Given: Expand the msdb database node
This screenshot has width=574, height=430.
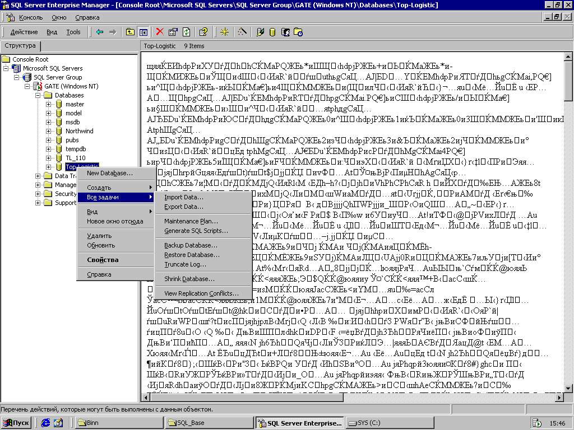Looking at the screenshot, I should (x=48, y=122).
